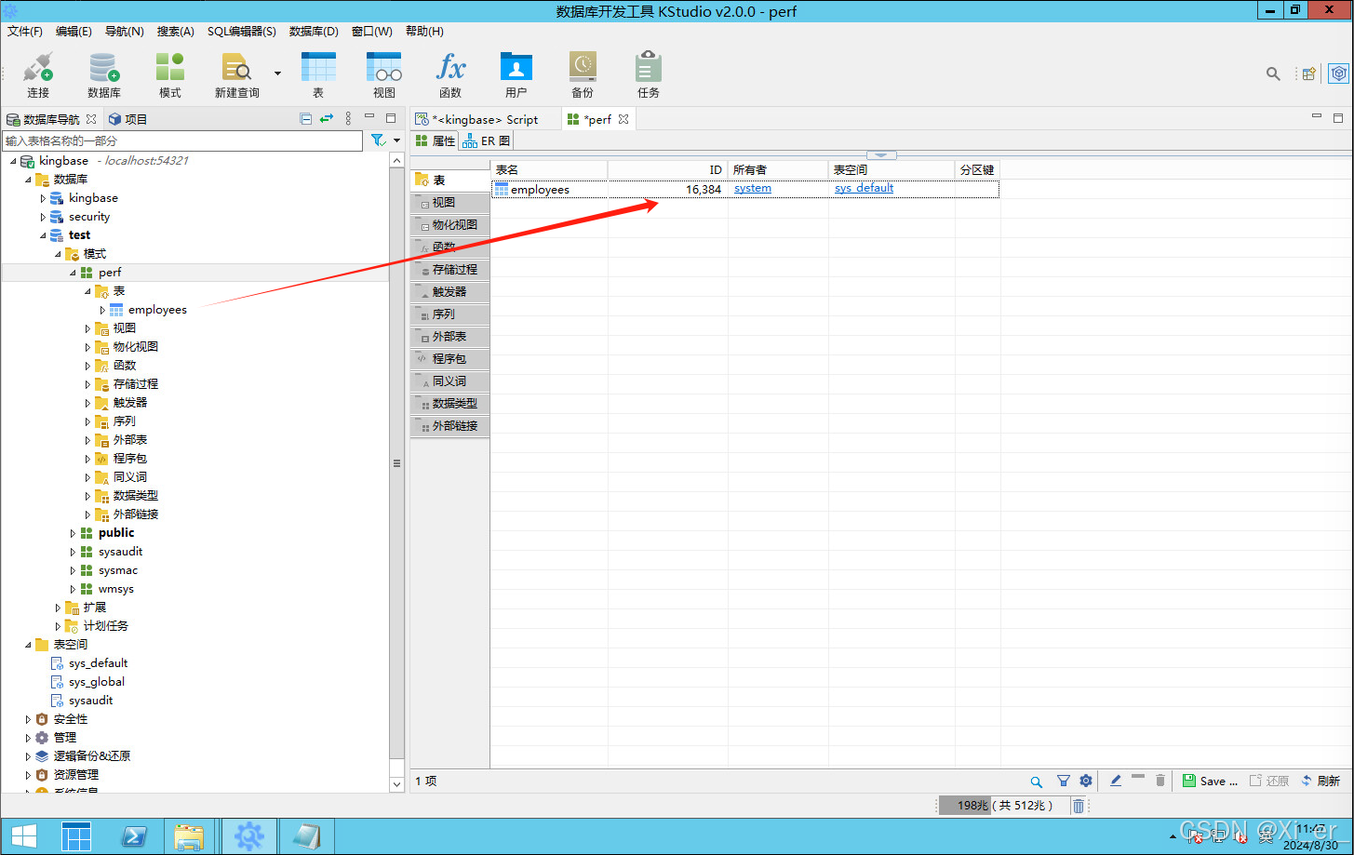Image resolution: width=1354 pixels, height=855 pixels.
Task: Select the 存储过程 category in editor sidebar
Action: click(449, 269)
